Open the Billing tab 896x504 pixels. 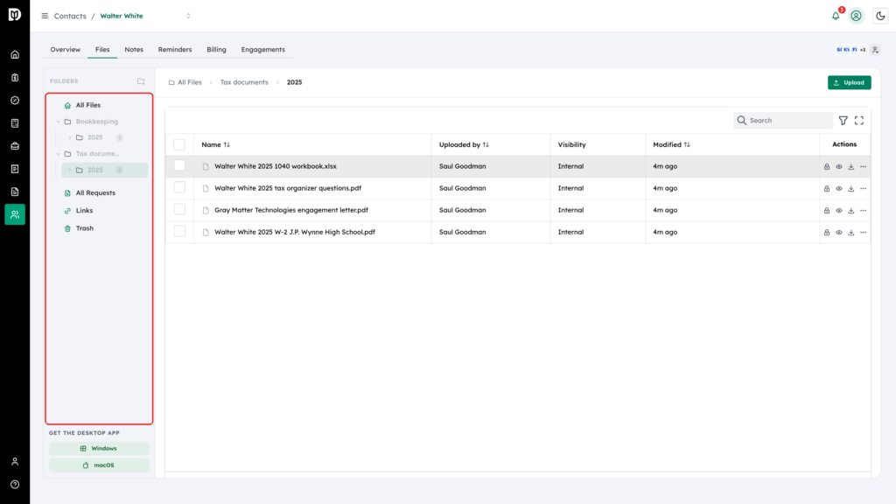point(217,50)
